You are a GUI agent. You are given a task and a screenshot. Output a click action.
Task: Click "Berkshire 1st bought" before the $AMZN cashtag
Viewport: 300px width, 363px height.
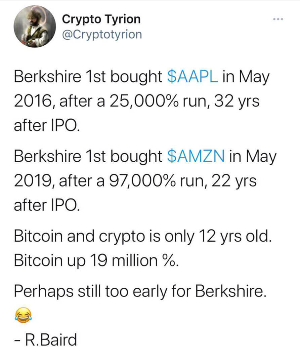pyautogui.click(x=87, y=157)
